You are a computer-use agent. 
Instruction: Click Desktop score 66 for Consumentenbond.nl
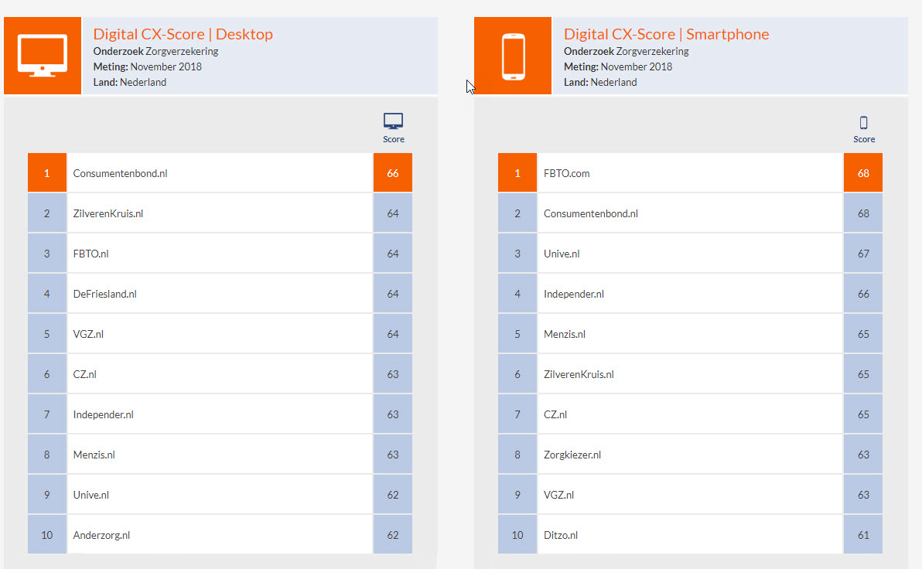point(393,173)
